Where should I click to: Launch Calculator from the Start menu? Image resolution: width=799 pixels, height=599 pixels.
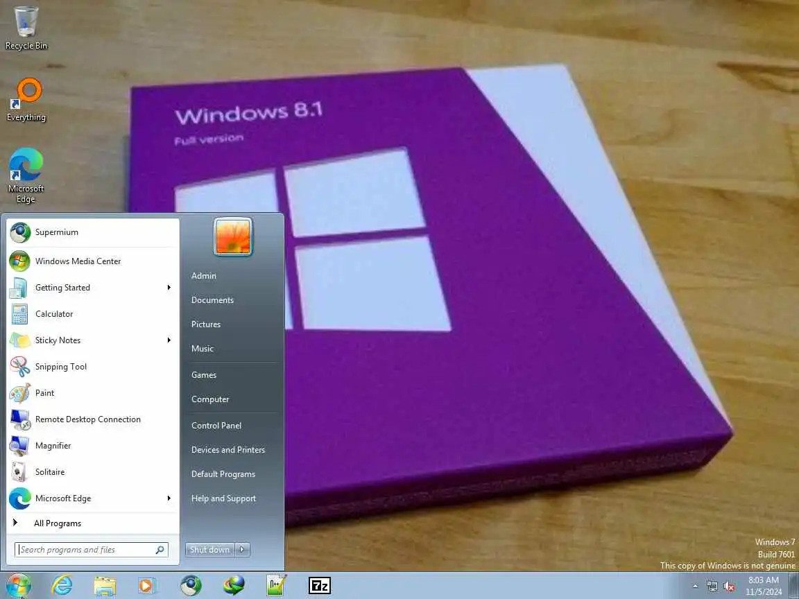coord(93,314)
